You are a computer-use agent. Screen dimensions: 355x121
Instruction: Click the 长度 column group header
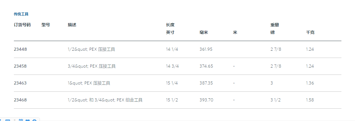click(170, 25)
